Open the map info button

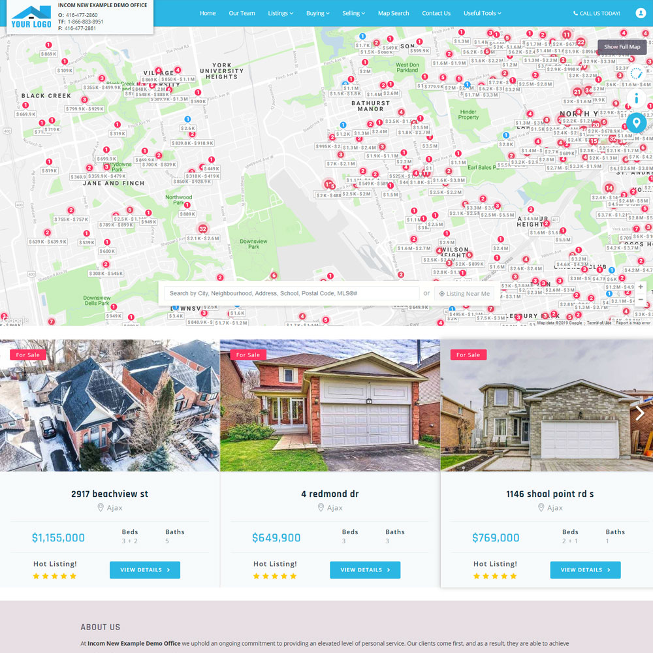coord(637,99)
